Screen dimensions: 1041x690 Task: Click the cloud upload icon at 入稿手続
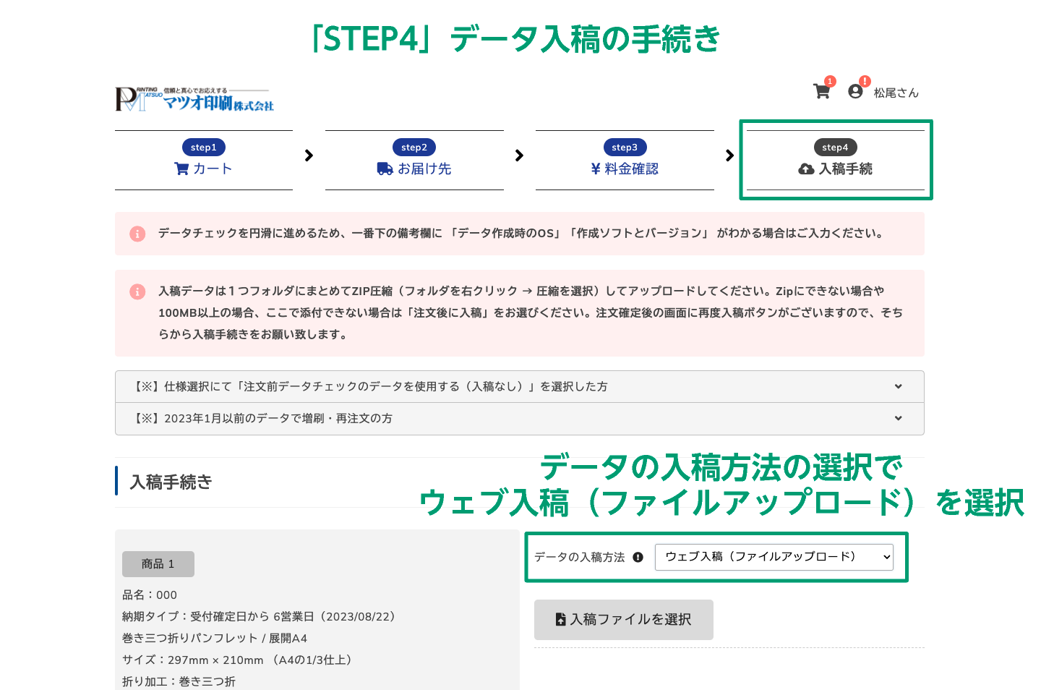(806, 169)
